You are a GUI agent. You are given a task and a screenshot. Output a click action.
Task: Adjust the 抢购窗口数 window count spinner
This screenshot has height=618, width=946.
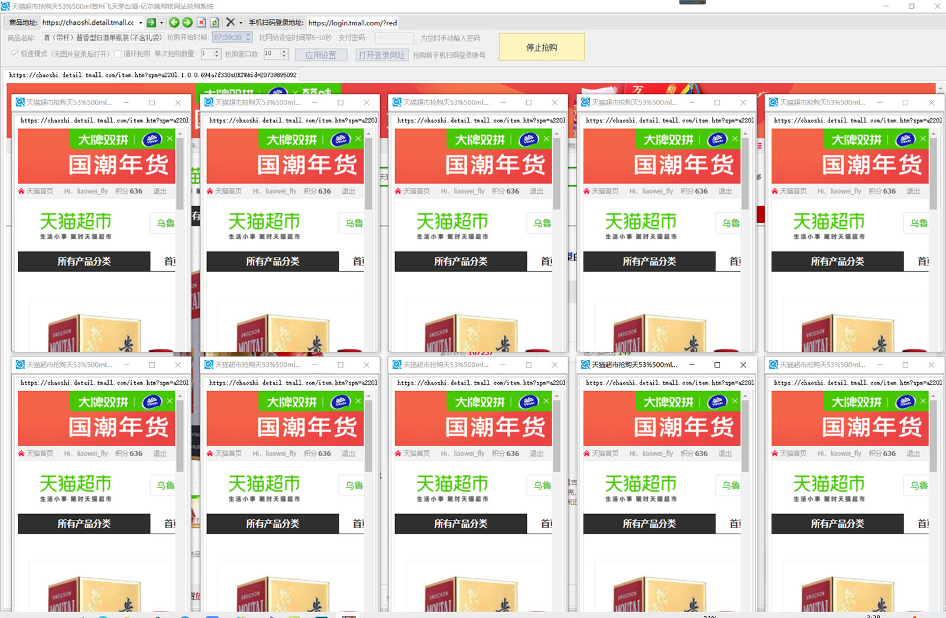tap(284, 54)
